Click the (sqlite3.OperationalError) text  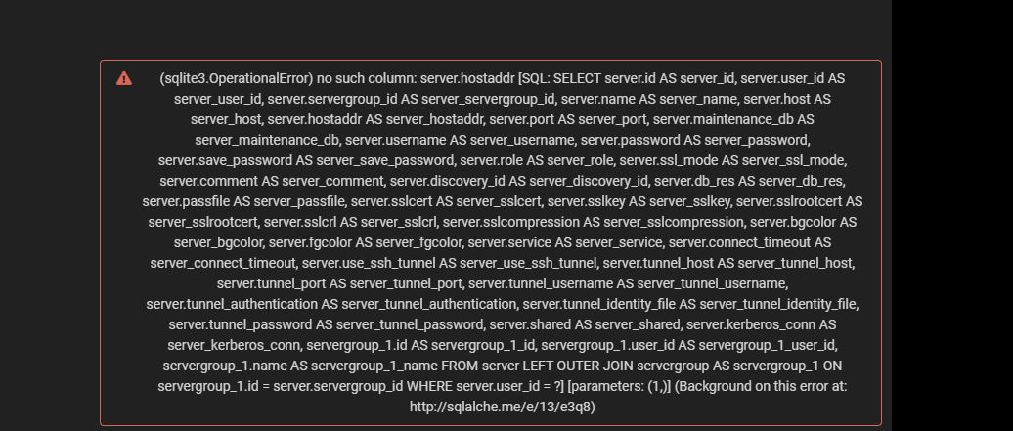pos(237,79)
